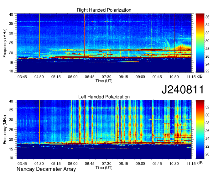Click the 10:30 time tick under bottom plot

coord(174,164)
